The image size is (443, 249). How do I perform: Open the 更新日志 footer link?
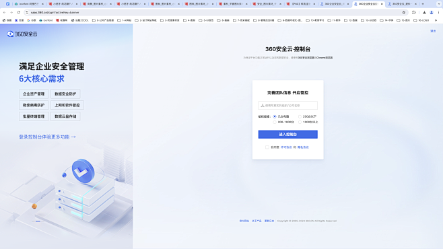(x=269, y=221)
